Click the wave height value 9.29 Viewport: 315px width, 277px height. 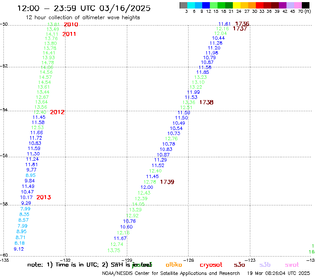pyautogui.click(x=26, y=203)
